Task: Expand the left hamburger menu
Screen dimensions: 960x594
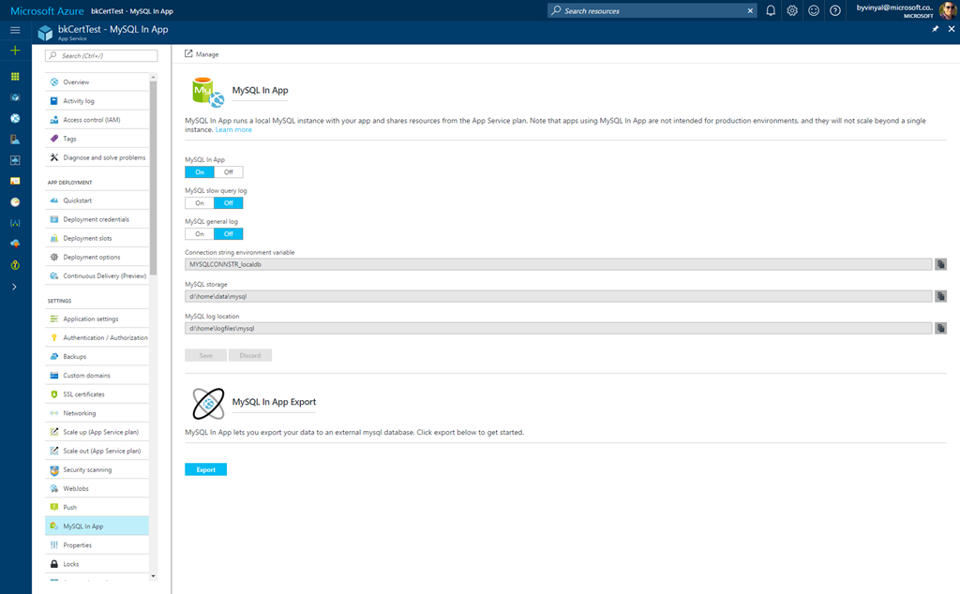Action: coord(15,30)
